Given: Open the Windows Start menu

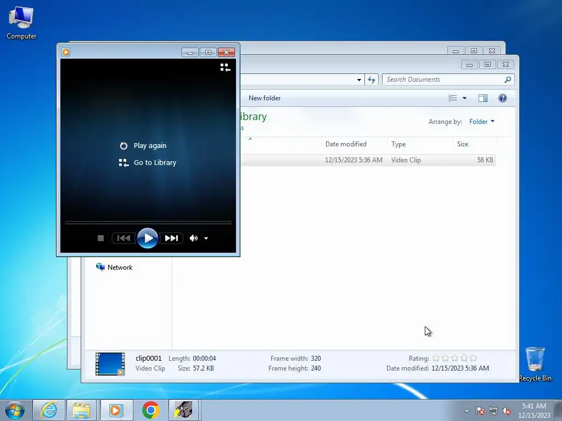Looking at the screenshot, I should 15,410.
